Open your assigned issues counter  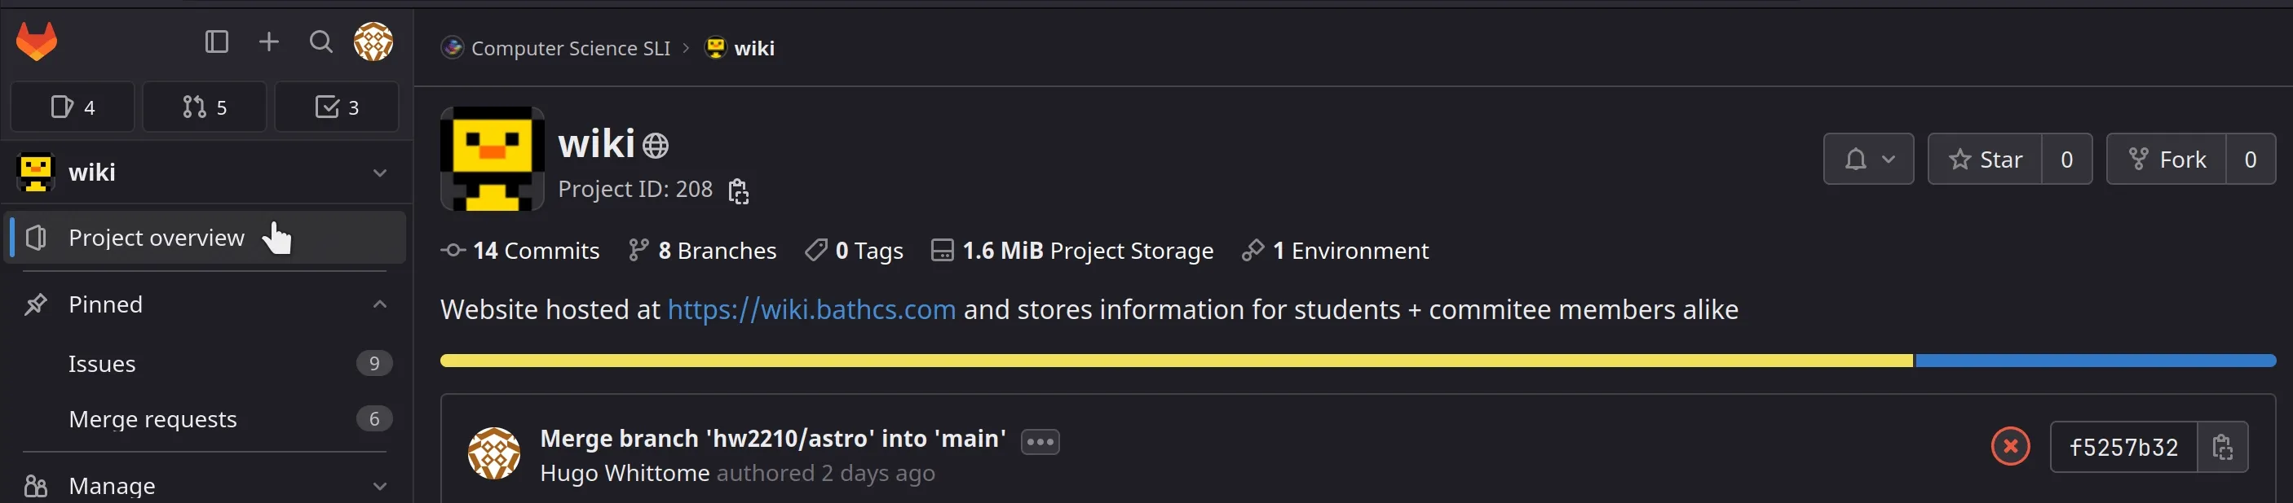tap(72, 106)
